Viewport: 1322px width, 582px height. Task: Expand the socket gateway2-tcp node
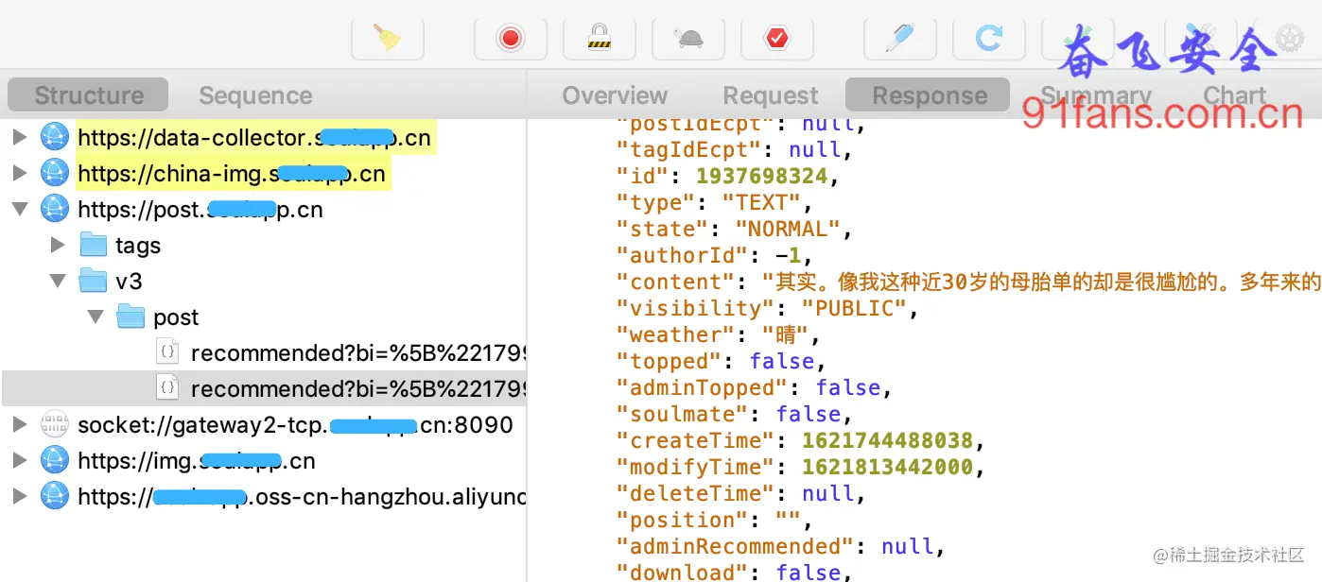[20, 424]
